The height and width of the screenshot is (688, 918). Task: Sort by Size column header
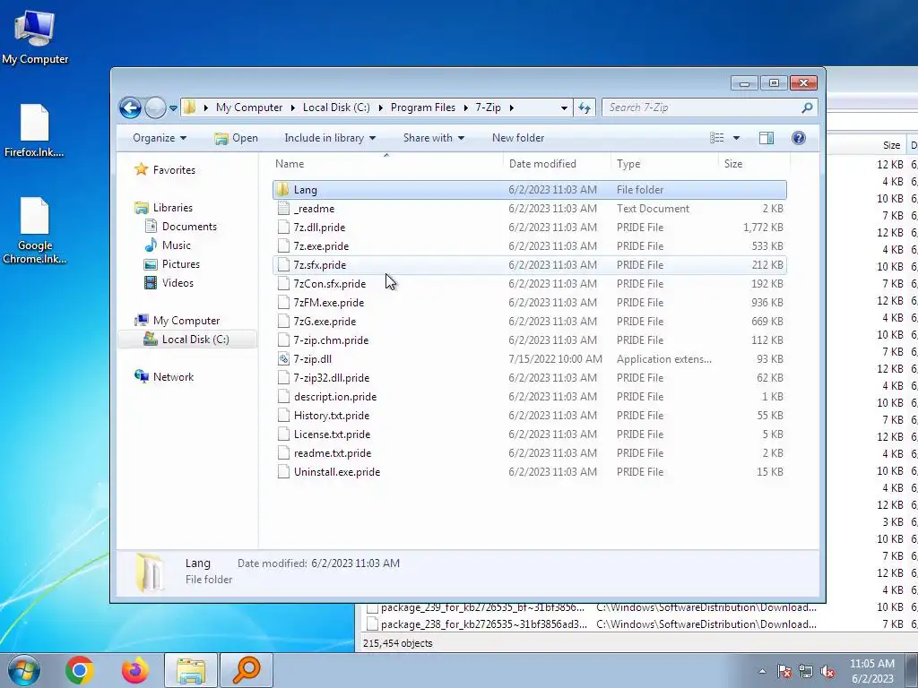[754, 164]
